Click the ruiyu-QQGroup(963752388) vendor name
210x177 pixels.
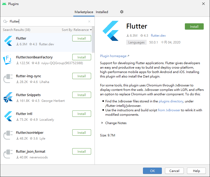pos(62,63)
